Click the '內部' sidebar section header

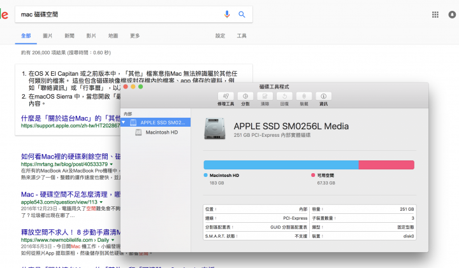128,114
